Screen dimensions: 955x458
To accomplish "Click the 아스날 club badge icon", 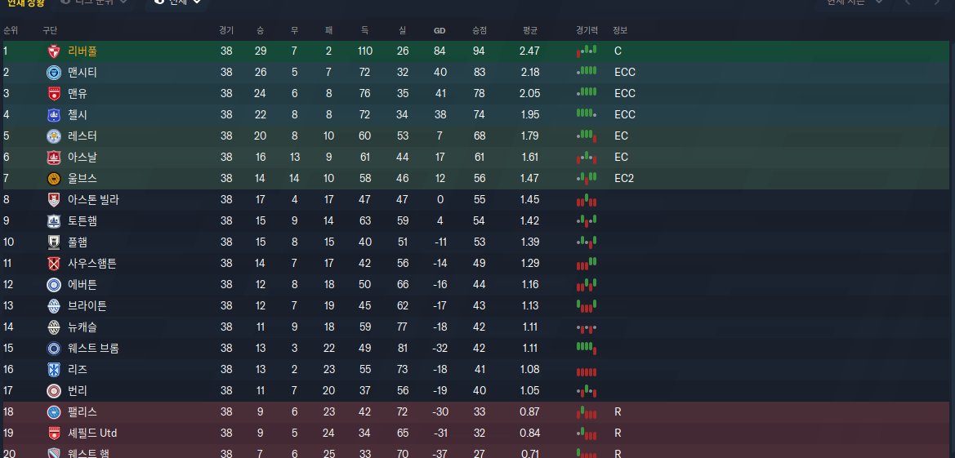I will point(54,158).
